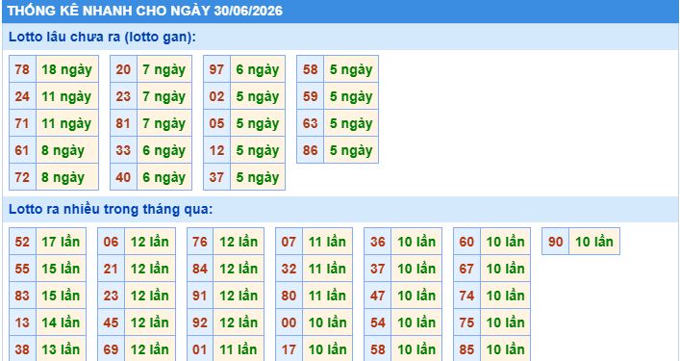This screenshot has height=361, width=680.
Task: Click '10 lần' beside number 75
Action: click(505, 322)
